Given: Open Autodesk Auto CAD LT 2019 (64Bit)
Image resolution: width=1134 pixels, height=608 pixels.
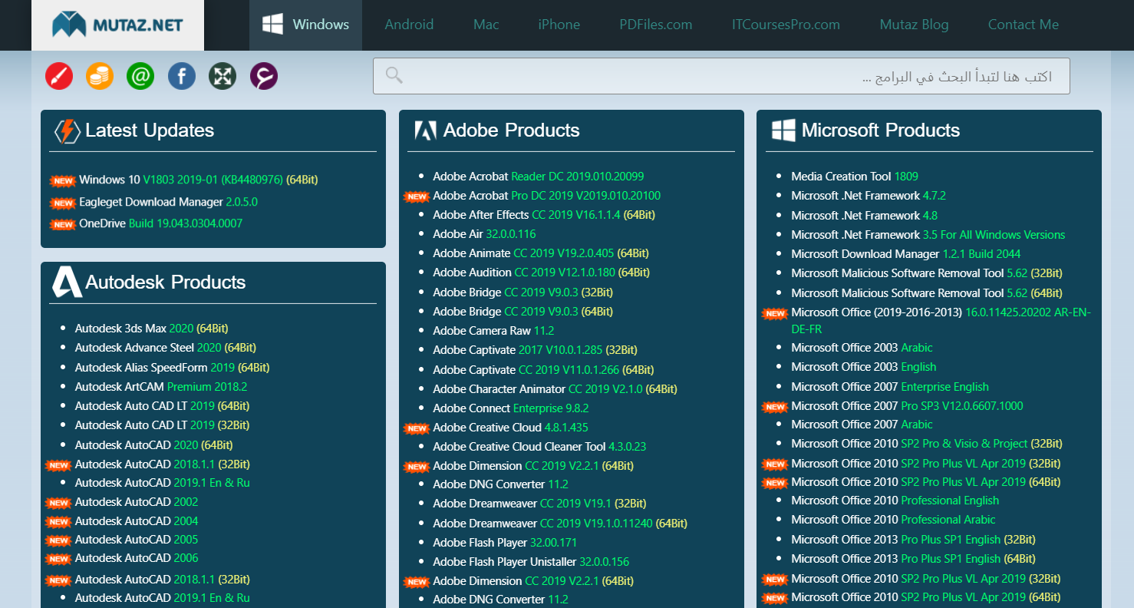Looking at the screenshot, I should point(162,406).
